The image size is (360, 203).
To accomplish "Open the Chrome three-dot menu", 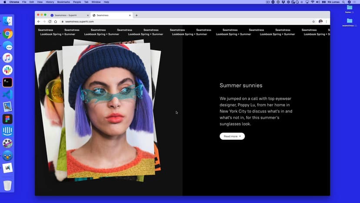I will click(x=326, y=21).
